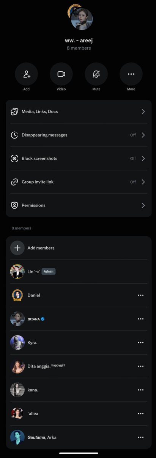
Task: Open three-dot menu next to Kyra.
Action: click(141, 342)
